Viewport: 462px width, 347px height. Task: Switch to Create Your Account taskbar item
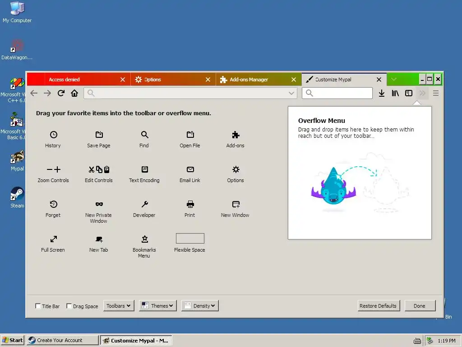[63, 340]
